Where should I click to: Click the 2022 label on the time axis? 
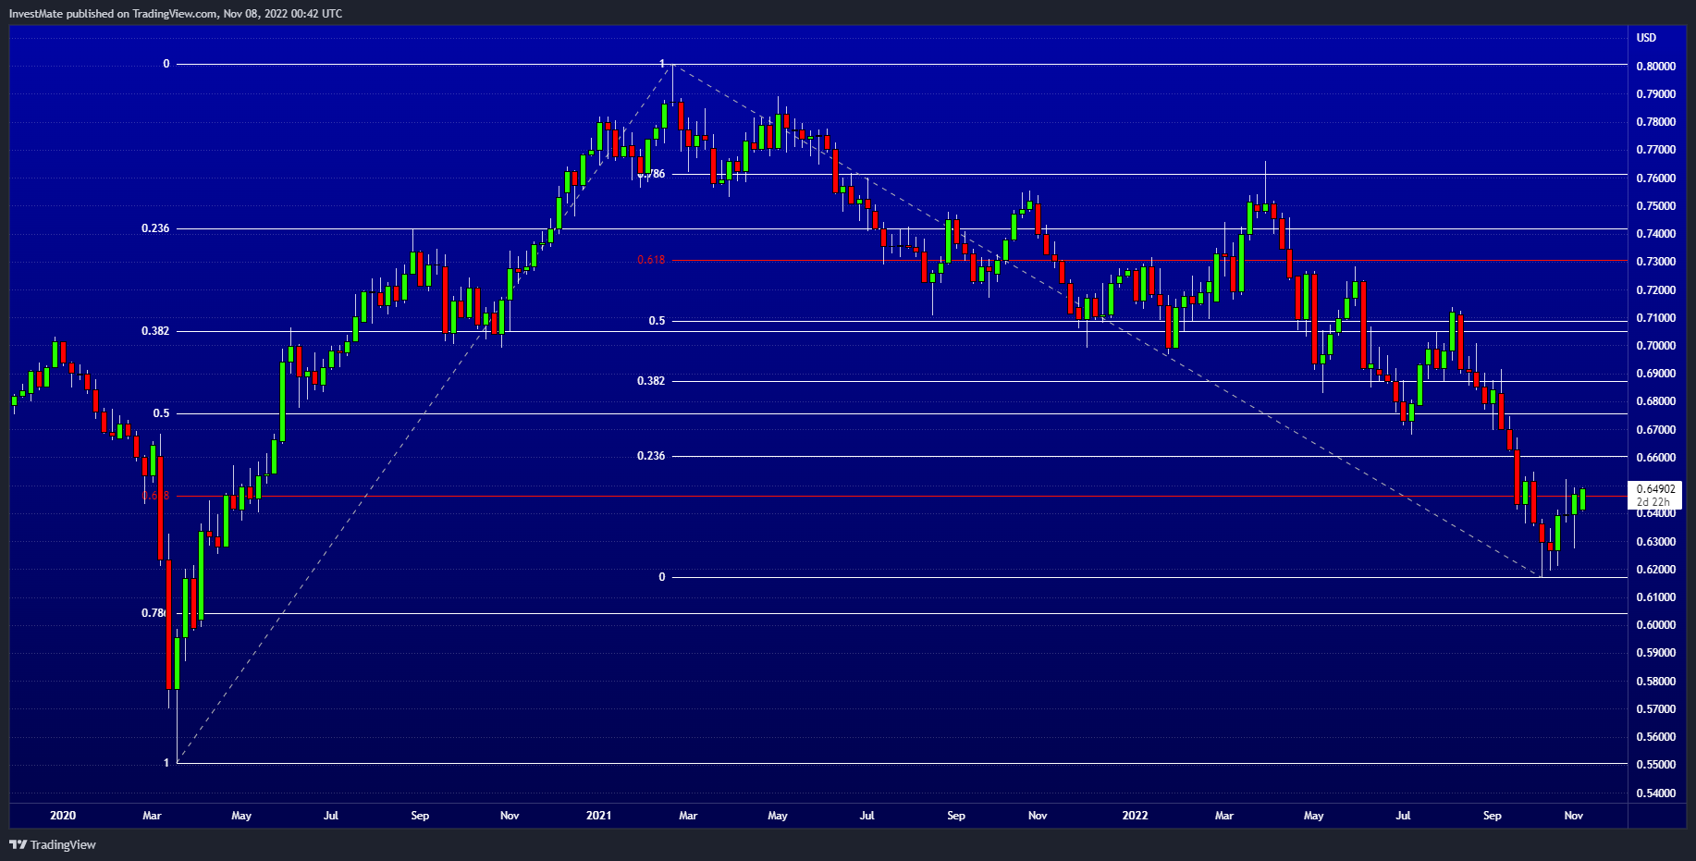tap(1135, 816)
